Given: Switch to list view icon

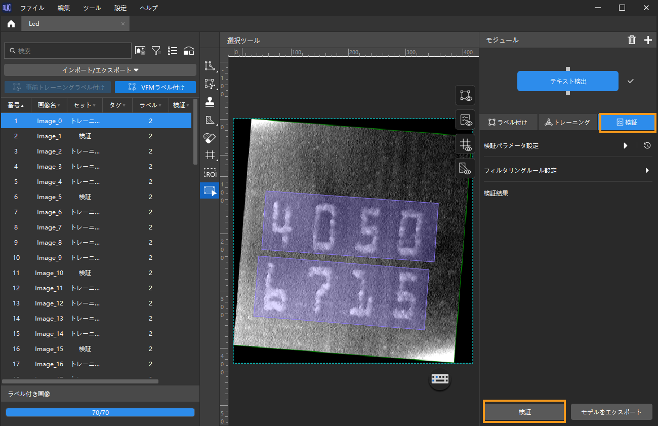Looking at the screenshot, I should (173, 51).
